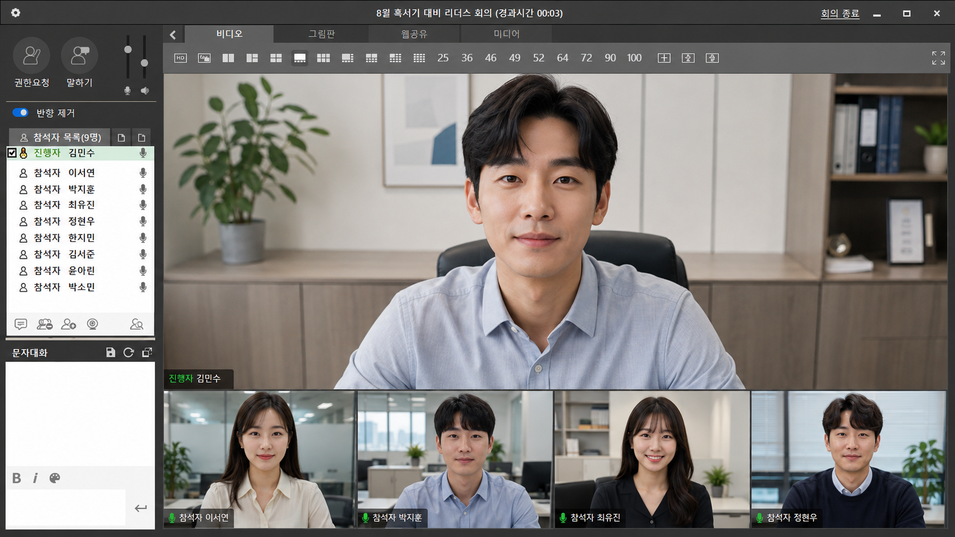Set layout to 64 videos

563,58
